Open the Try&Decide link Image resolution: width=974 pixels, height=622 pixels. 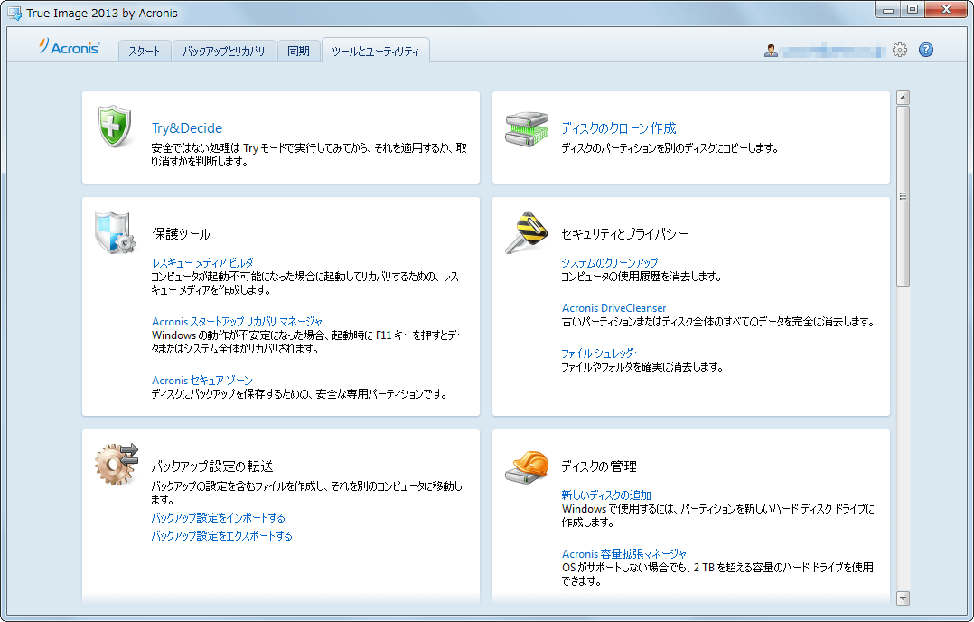(187, 128)
